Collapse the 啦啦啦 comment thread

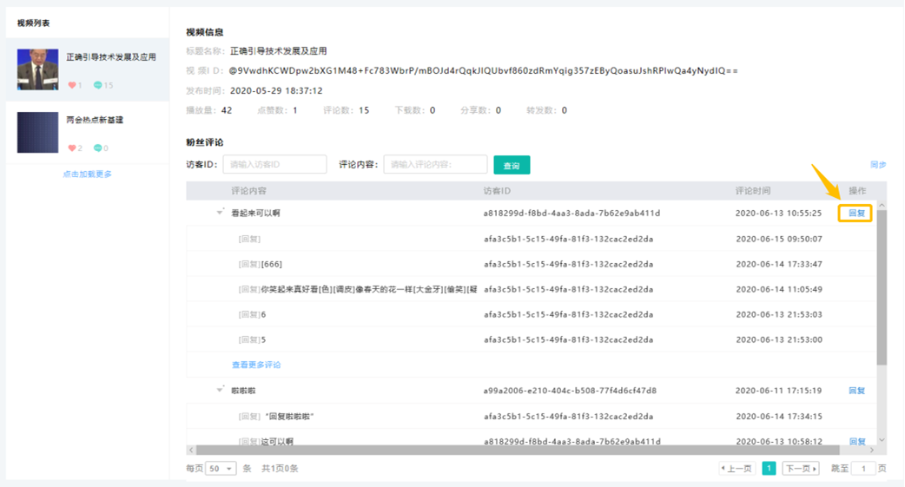point(221,391)
